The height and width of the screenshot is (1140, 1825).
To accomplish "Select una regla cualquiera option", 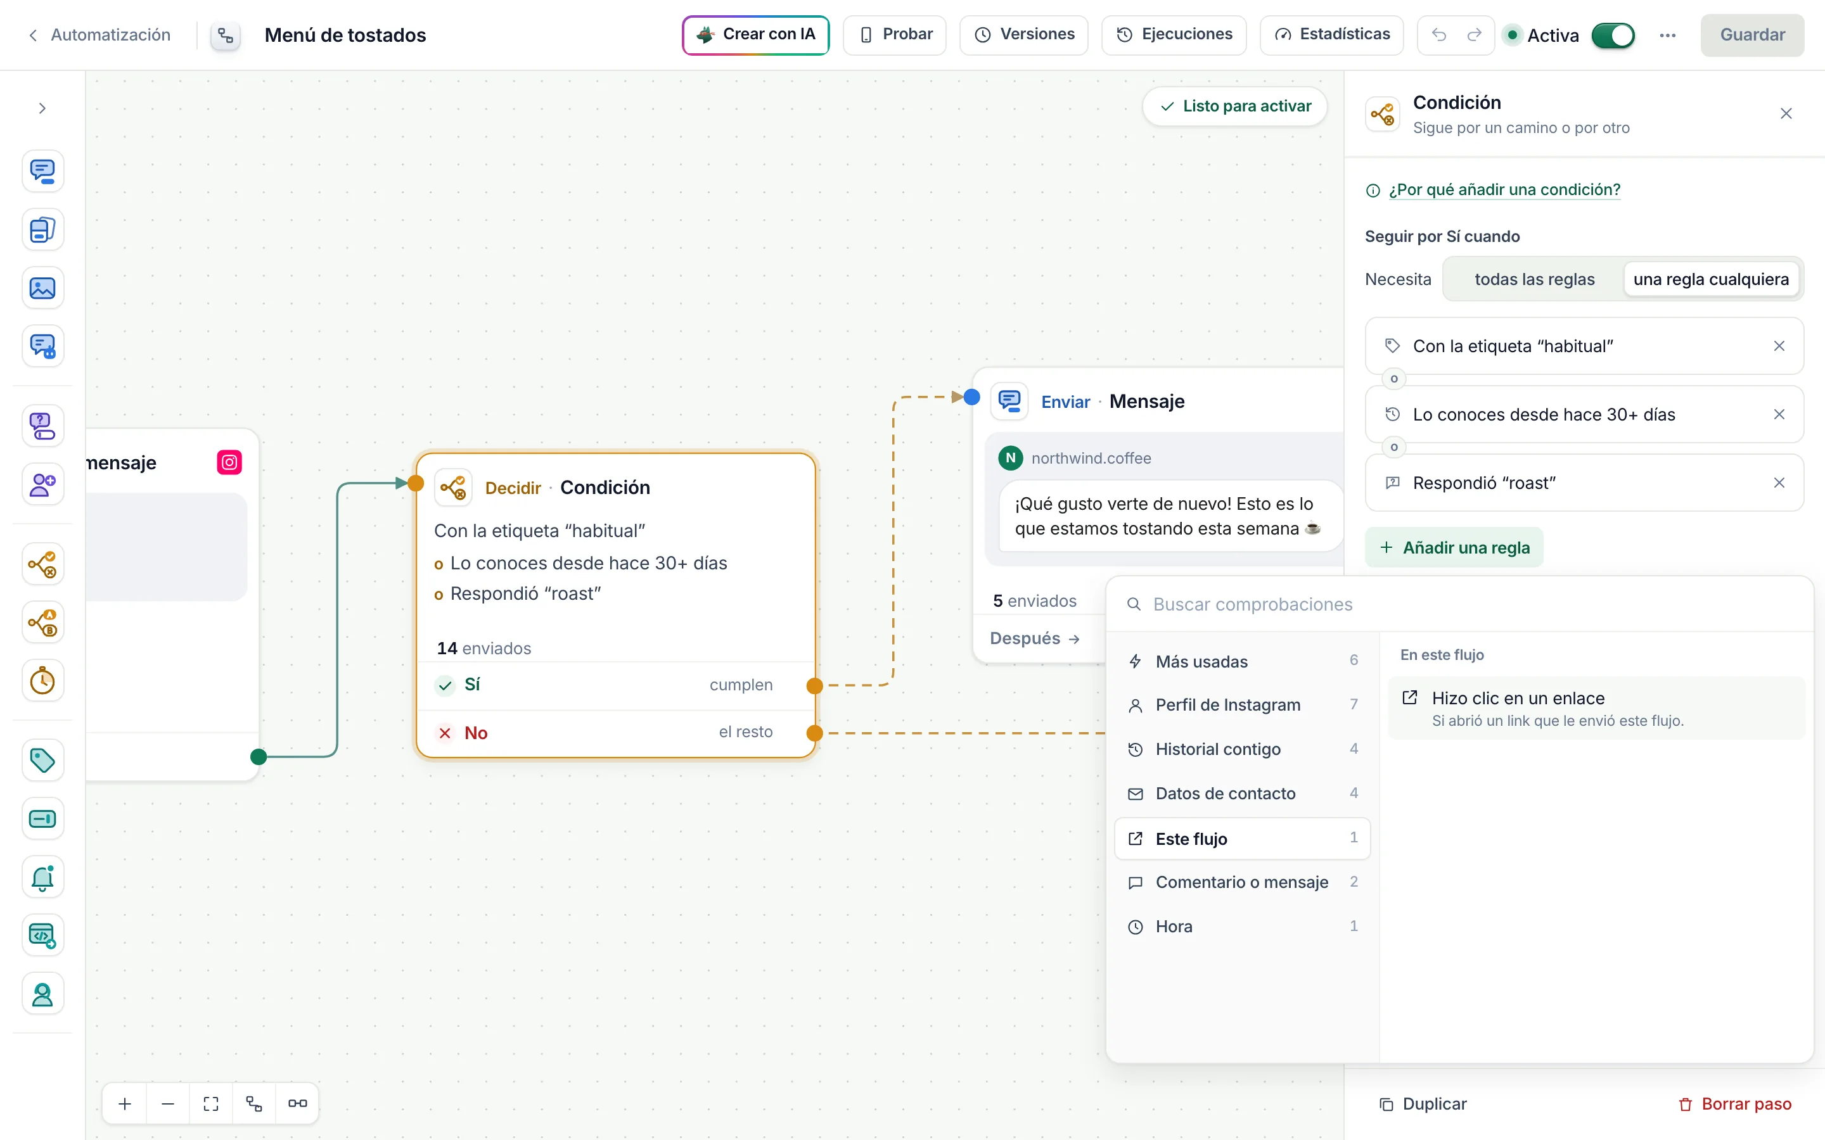I will (1710, 279).
